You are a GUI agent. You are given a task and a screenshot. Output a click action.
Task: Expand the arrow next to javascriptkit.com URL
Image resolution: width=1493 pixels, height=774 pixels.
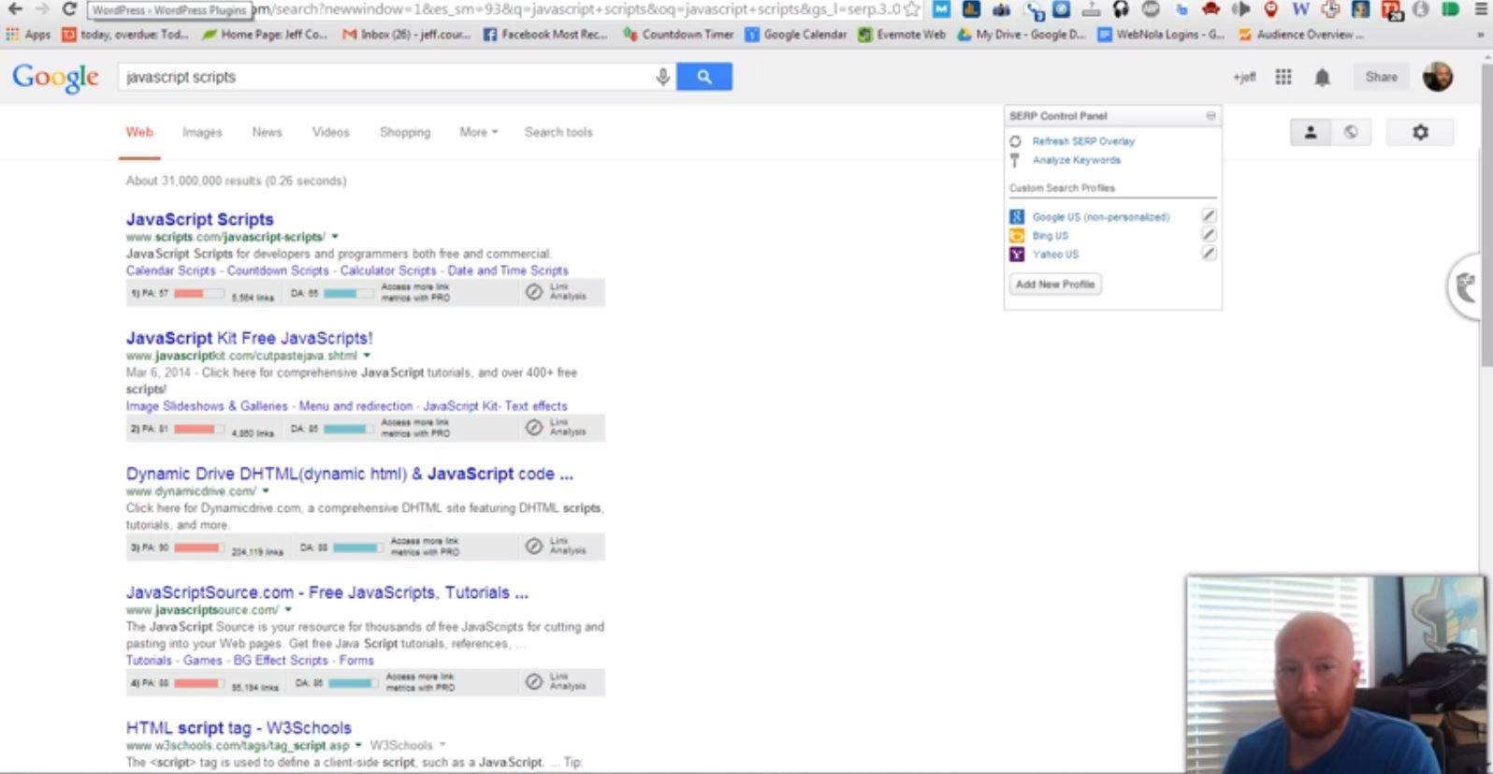coord(367,356)
